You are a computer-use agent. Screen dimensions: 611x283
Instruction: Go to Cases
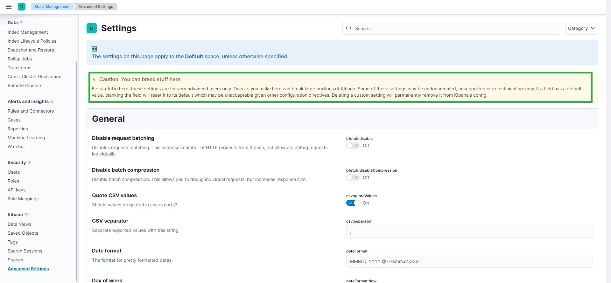(14, 120)
